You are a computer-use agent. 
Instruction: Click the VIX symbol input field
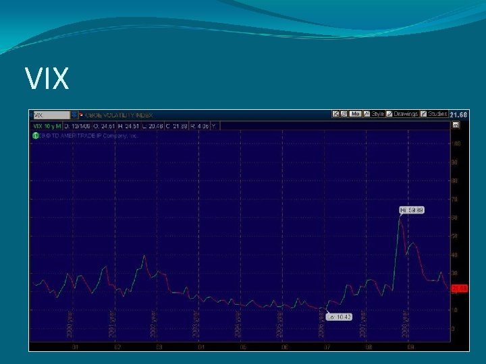click(52, 115)
